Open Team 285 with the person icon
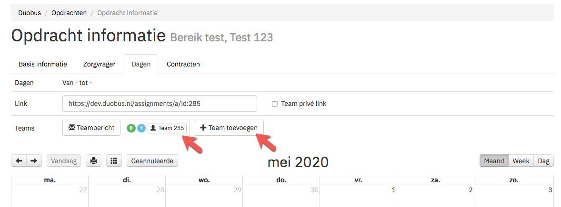Image resolution: width=561 pixels, height=207 pixels. (167, 128)
